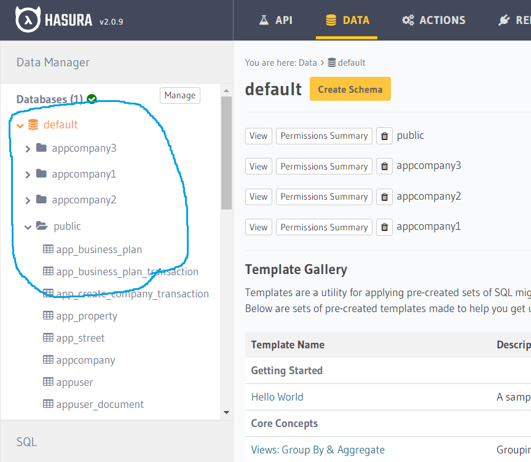This screenshot has width=531, height=462.
Task: Expand the appcompany1 schema folder
Action: 28,174
